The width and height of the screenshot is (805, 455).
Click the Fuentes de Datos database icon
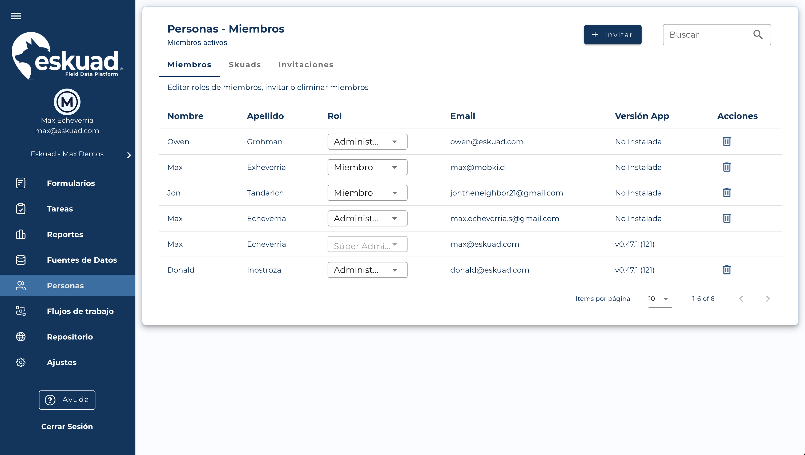point(21,260)
